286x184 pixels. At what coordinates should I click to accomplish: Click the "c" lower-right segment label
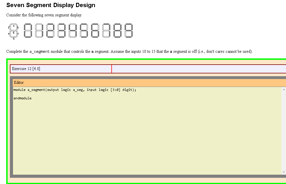click(18, 34)
